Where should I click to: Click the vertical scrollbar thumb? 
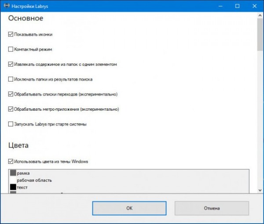point(260,34)
